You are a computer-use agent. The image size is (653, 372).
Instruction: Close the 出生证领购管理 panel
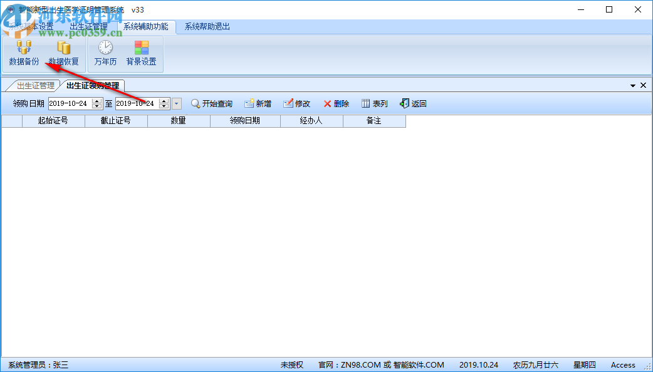(643, 85)
